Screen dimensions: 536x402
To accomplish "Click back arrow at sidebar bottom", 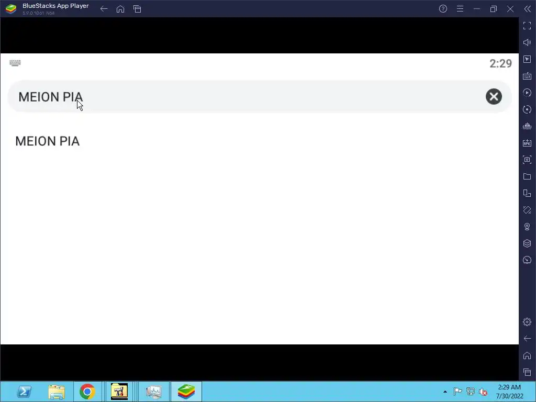I will [527, 339].
